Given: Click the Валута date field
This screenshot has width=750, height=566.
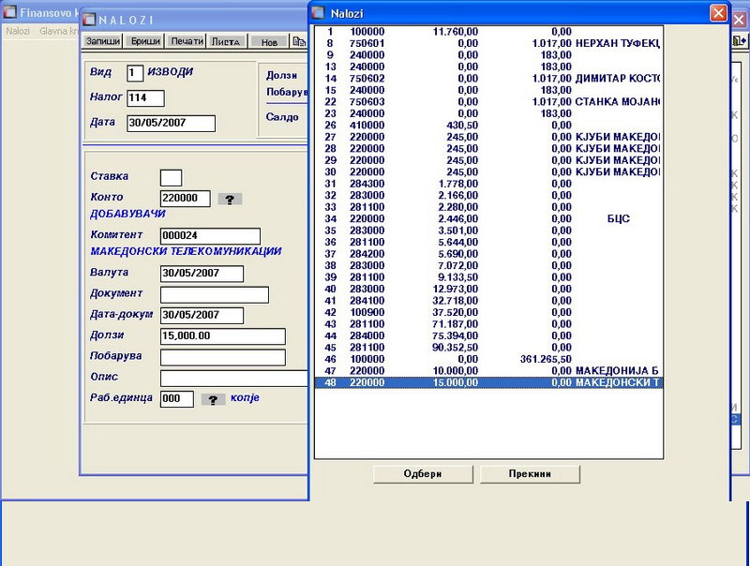Looking at the screenshot, I should (202, 274).
